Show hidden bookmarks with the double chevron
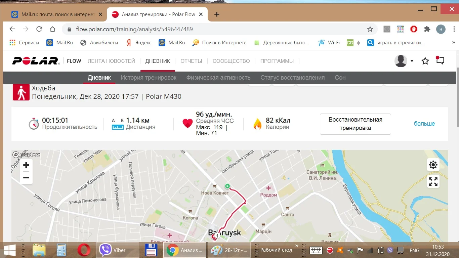 coord(454,43)
